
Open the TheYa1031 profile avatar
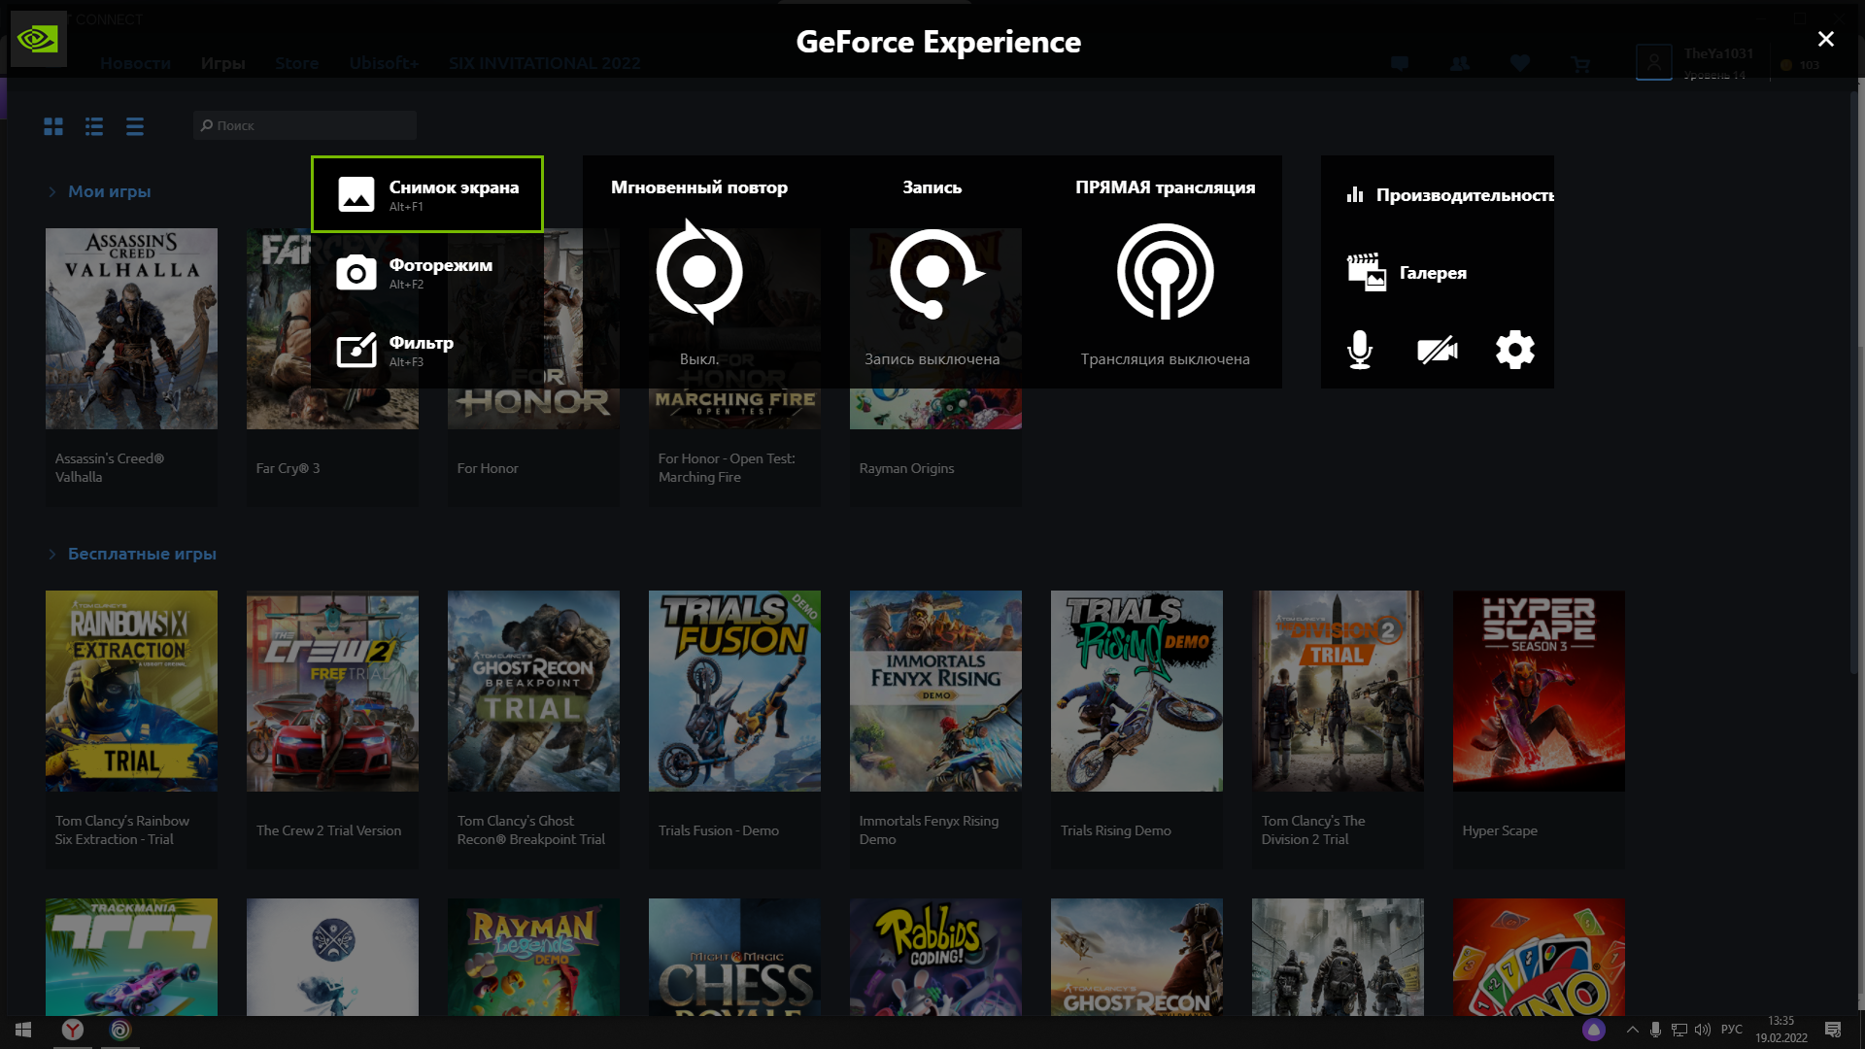(x=1653, y=62)
